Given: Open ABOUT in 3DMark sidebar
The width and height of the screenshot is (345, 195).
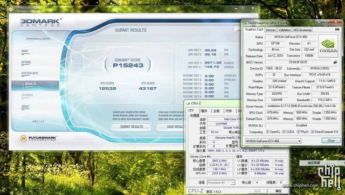Looking at the screenshot, I should [25, 107].
